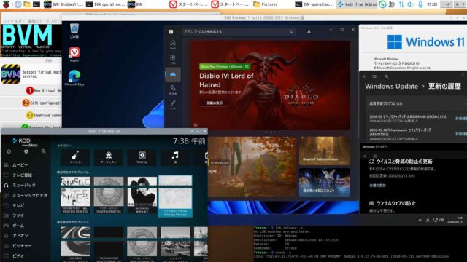467x262 pixels.
Task: Open Microsoft Store theme brush icon
Action: tap(173, 104)
